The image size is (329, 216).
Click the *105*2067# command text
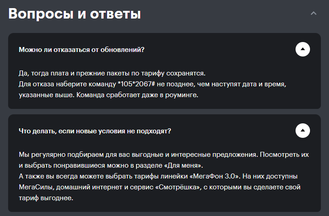coord(136,84)
